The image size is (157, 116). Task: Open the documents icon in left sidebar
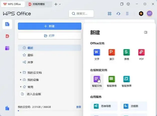pos(7,24)
